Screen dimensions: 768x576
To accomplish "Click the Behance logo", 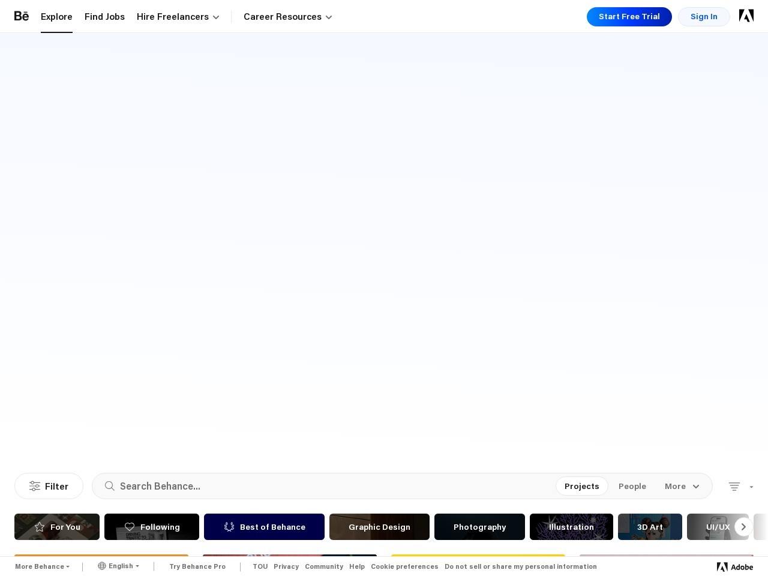I will coord(22,16).
